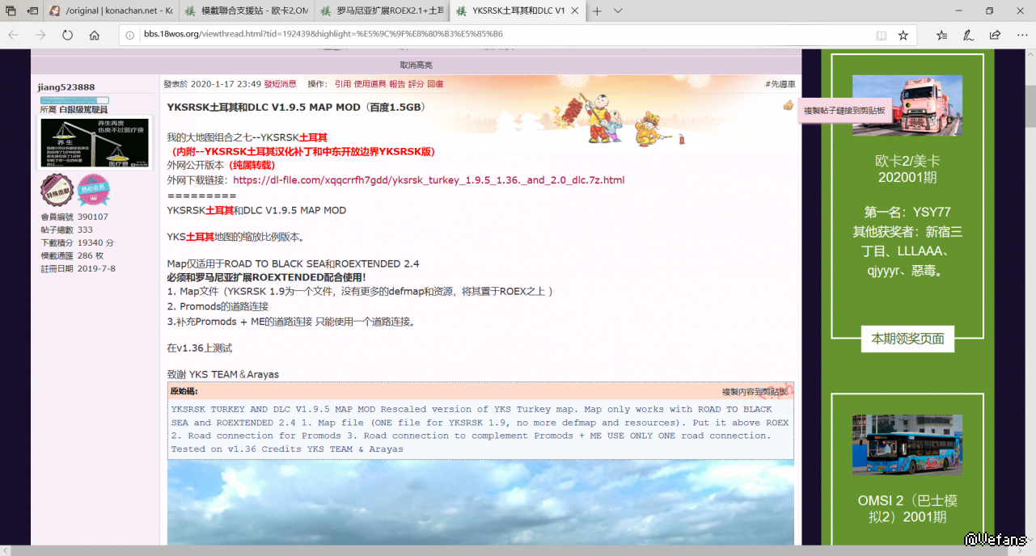Image resolution: width=1036 pixels, height=556 pixels.
Task: Click the pink truck thumbnail in sidebar
Action: 907,106
